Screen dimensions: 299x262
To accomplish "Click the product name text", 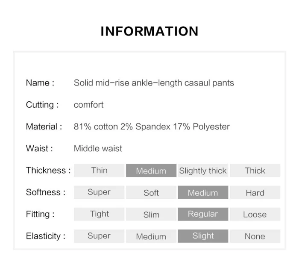I will point(154,83).
